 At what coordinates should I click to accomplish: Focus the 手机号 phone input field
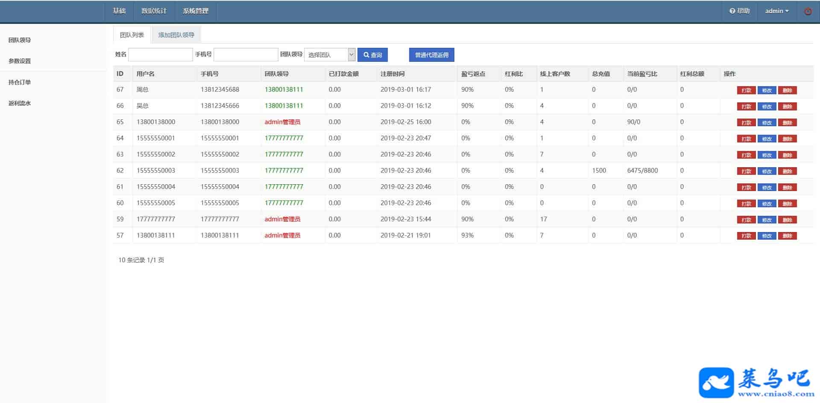coord(246,55)
